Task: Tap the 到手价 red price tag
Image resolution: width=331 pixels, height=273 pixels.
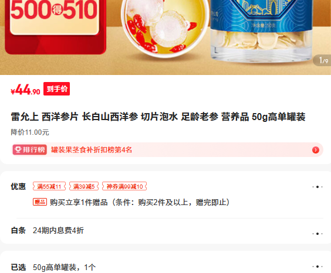Action: [56, 88]
